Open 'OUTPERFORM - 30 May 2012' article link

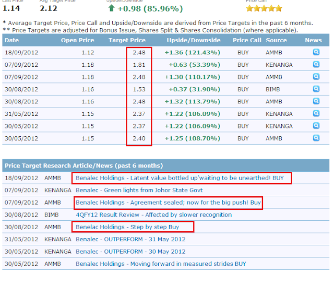tap(130, 252)
